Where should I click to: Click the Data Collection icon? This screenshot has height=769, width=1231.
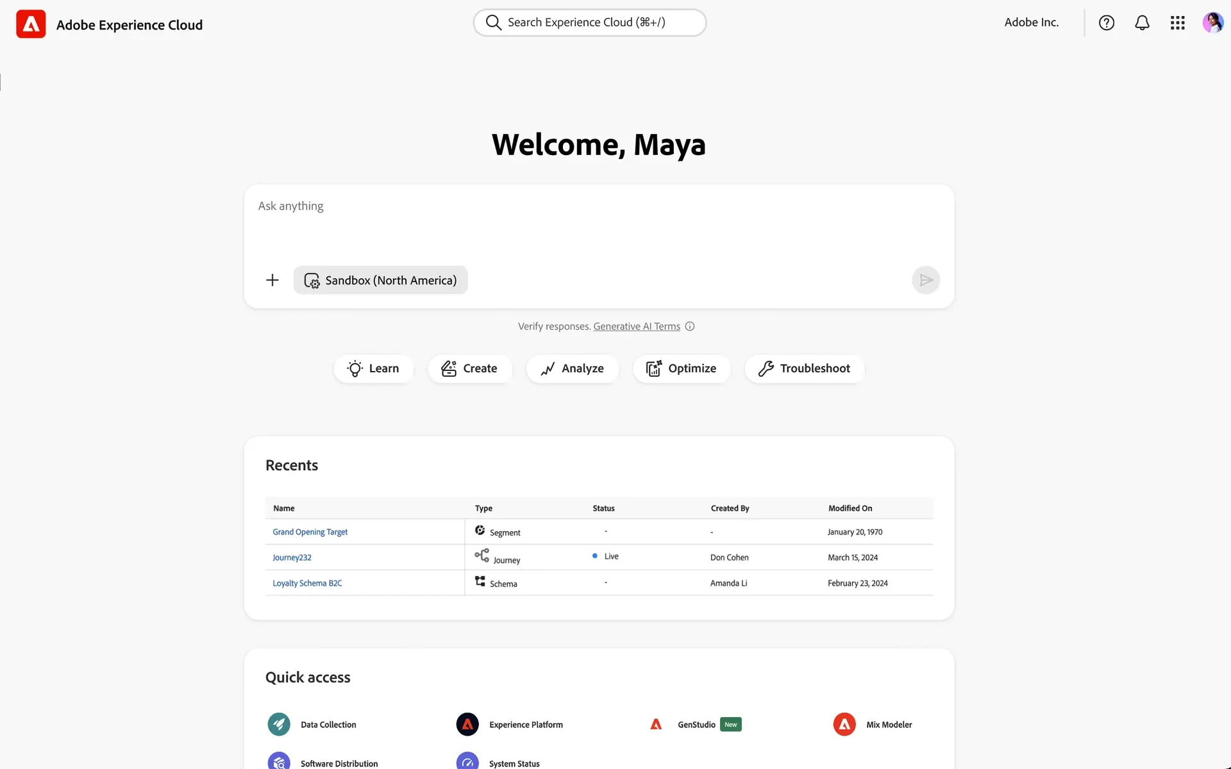(x=279, y=724)
